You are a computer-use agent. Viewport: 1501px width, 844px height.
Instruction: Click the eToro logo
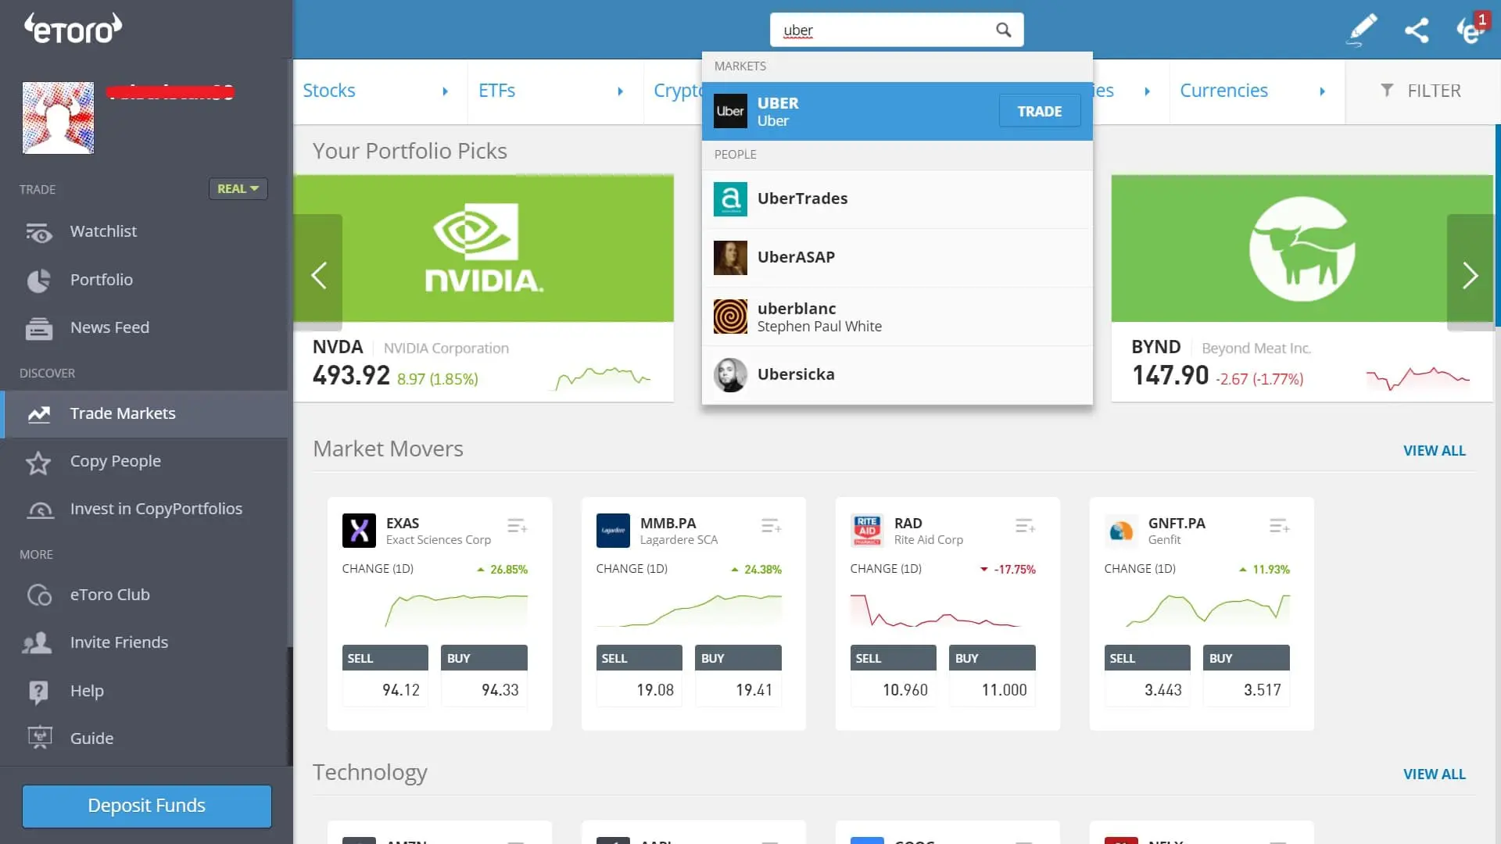pyautogui.click(x=73, y=28)
